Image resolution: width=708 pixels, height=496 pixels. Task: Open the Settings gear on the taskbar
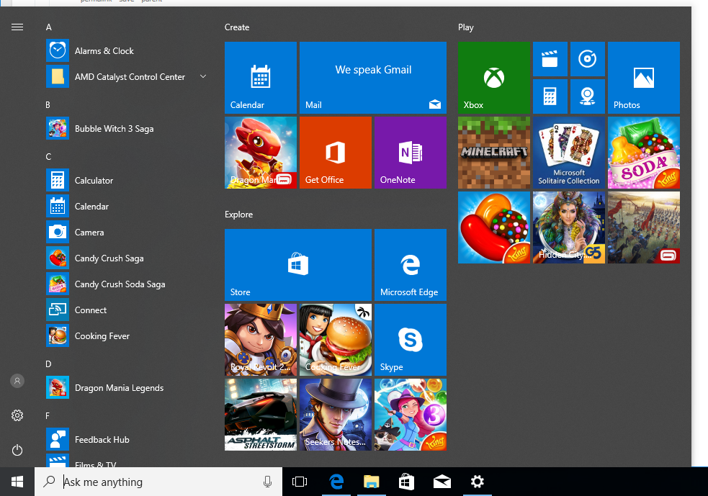pos(478,482)
